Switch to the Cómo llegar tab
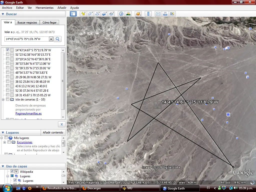256x192 pixels. [x=49, y=22]
